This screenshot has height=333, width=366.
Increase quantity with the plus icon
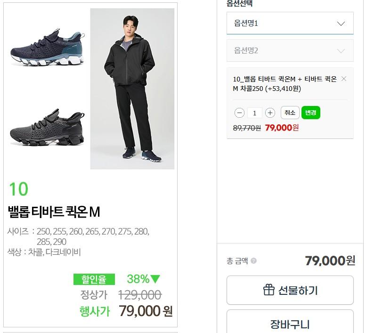[270, 113]
